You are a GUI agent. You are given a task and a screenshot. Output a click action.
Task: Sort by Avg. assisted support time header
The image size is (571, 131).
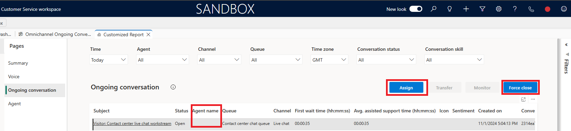tap(395, 111)
